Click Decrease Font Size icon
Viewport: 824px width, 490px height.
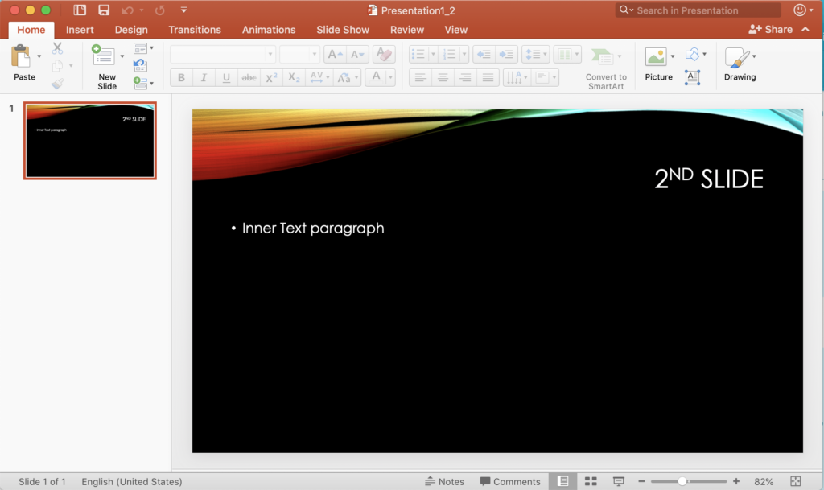(x=357, y=54)
